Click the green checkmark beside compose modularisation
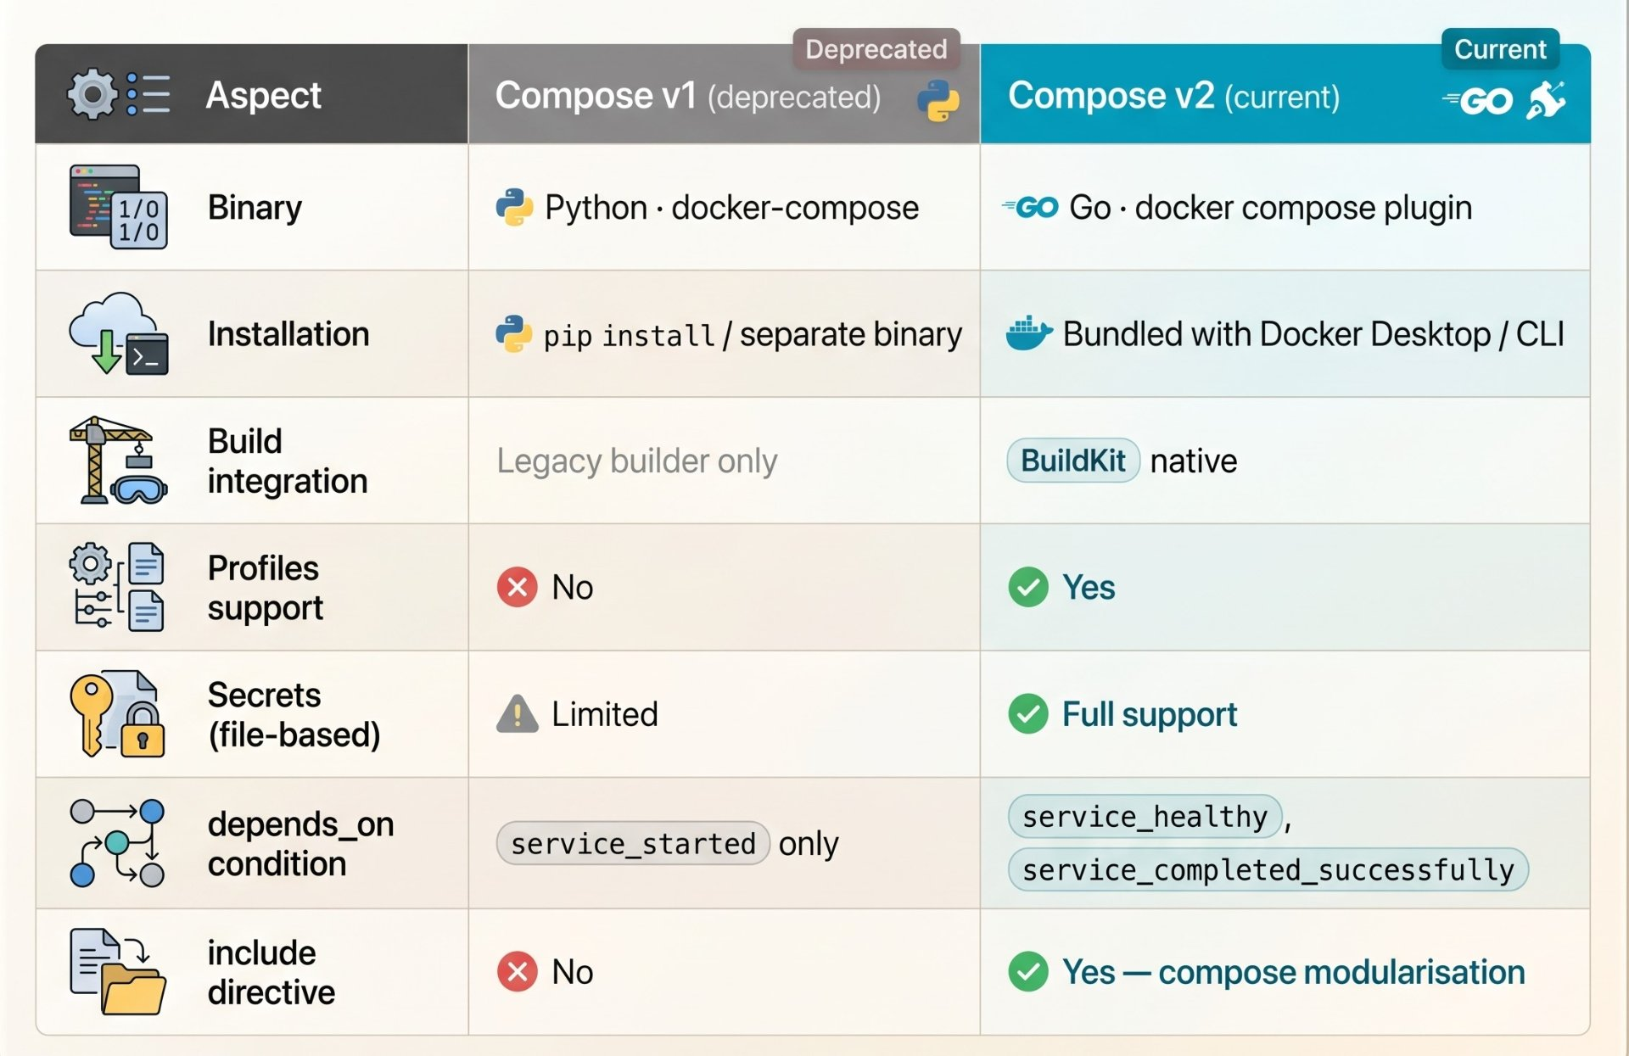 point(1028,972)
